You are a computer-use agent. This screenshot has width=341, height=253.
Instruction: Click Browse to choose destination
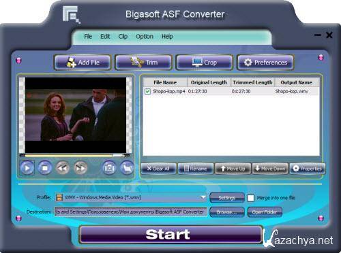coord(227,212)
